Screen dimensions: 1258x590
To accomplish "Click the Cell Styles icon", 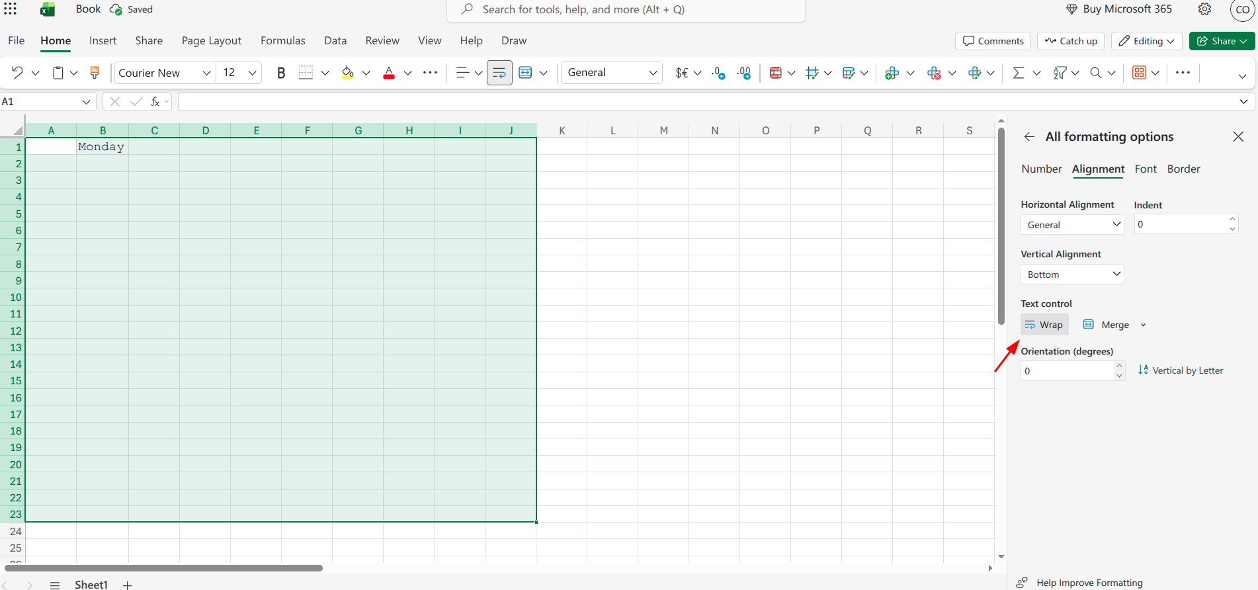I will (812, 73).
